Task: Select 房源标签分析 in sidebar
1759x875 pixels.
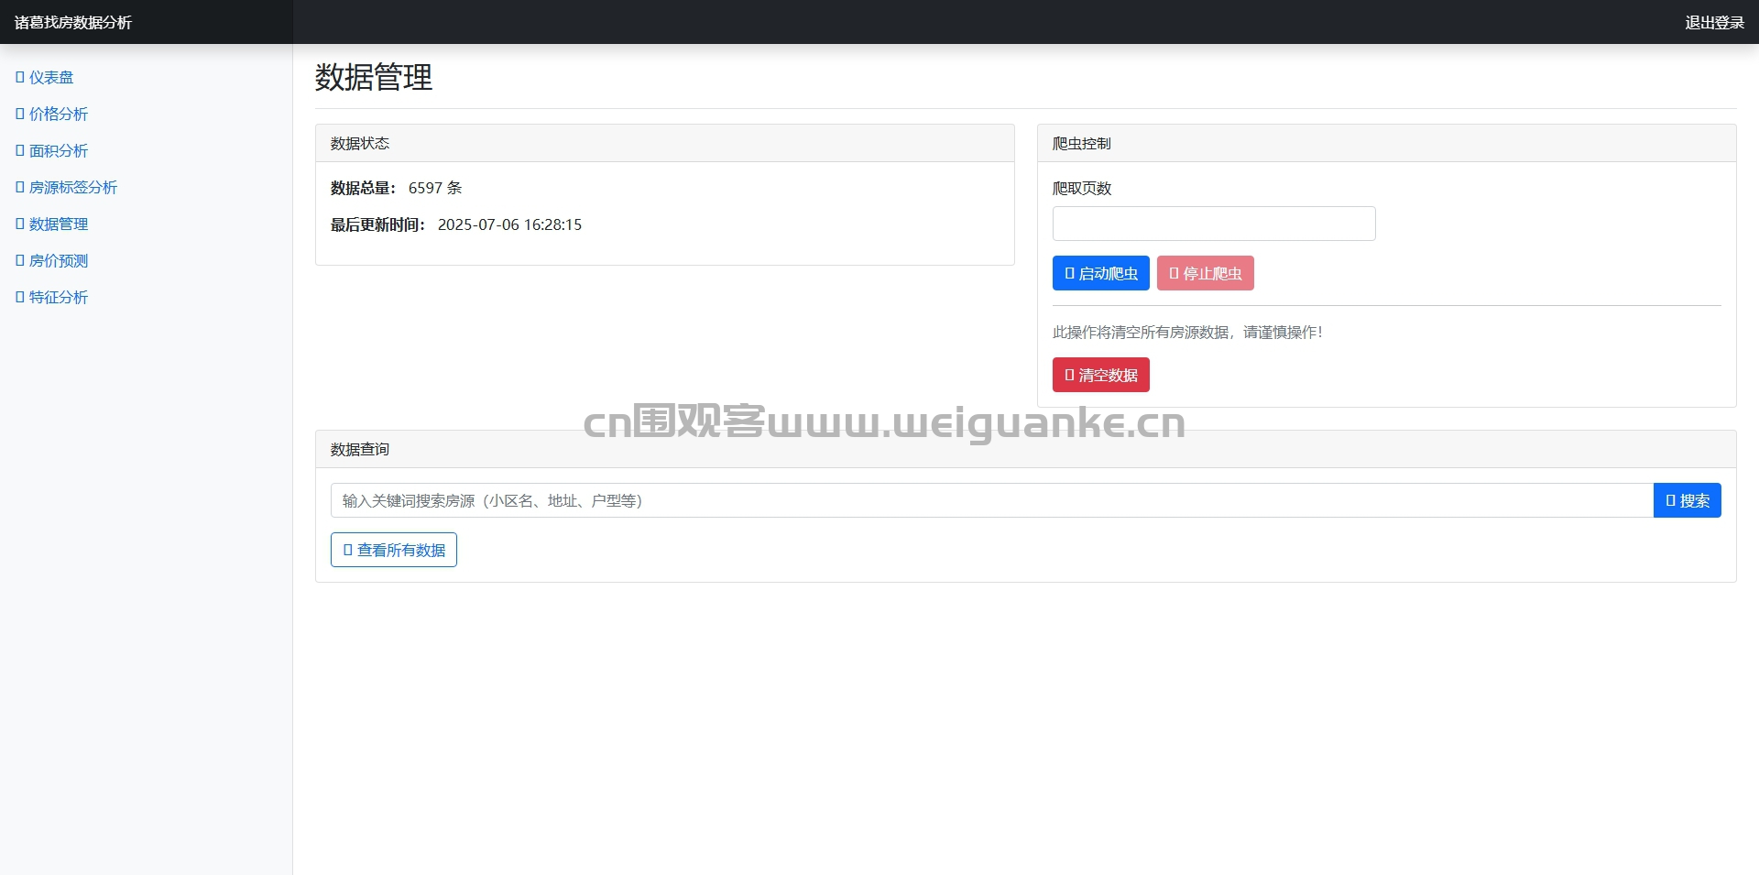Action: (67, 187)
